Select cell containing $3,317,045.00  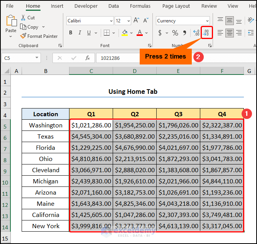pos(222,226)
